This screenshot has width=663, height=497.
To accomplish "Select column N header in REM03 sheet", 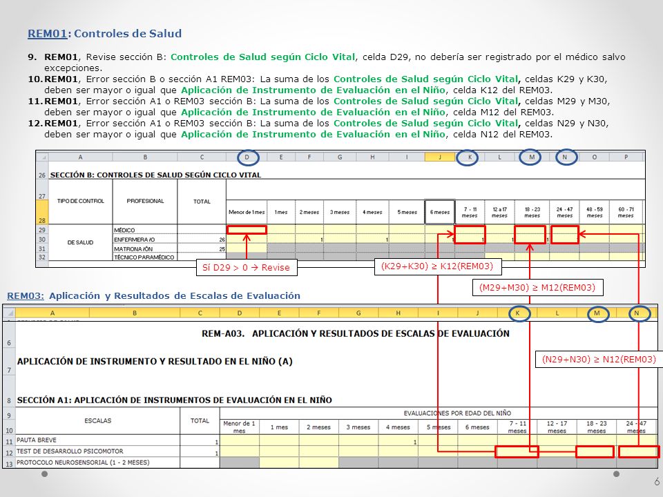I will (636, 313).
